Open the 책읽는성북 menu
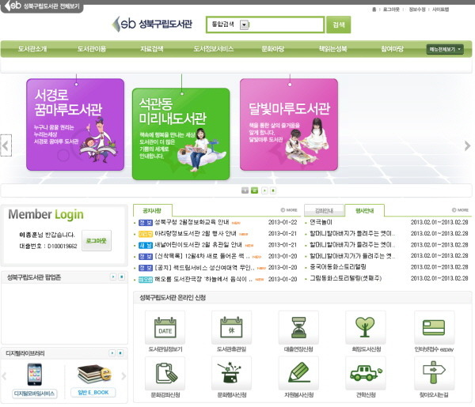This screenshot has width=475, height=407. tap(332, 49)
